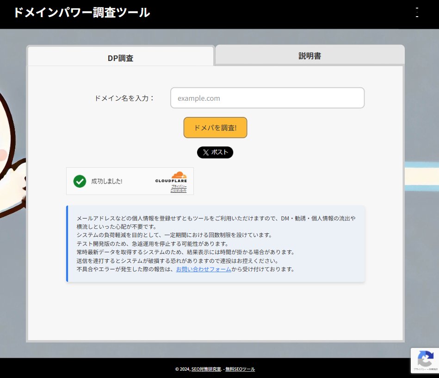
Task: Click the Cloudflare cloud logo
Action: pyautogui.click(x=179, y=174)
